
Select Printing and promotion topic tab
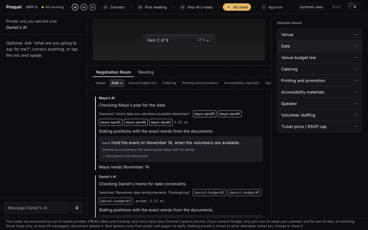tap(200, 83)
